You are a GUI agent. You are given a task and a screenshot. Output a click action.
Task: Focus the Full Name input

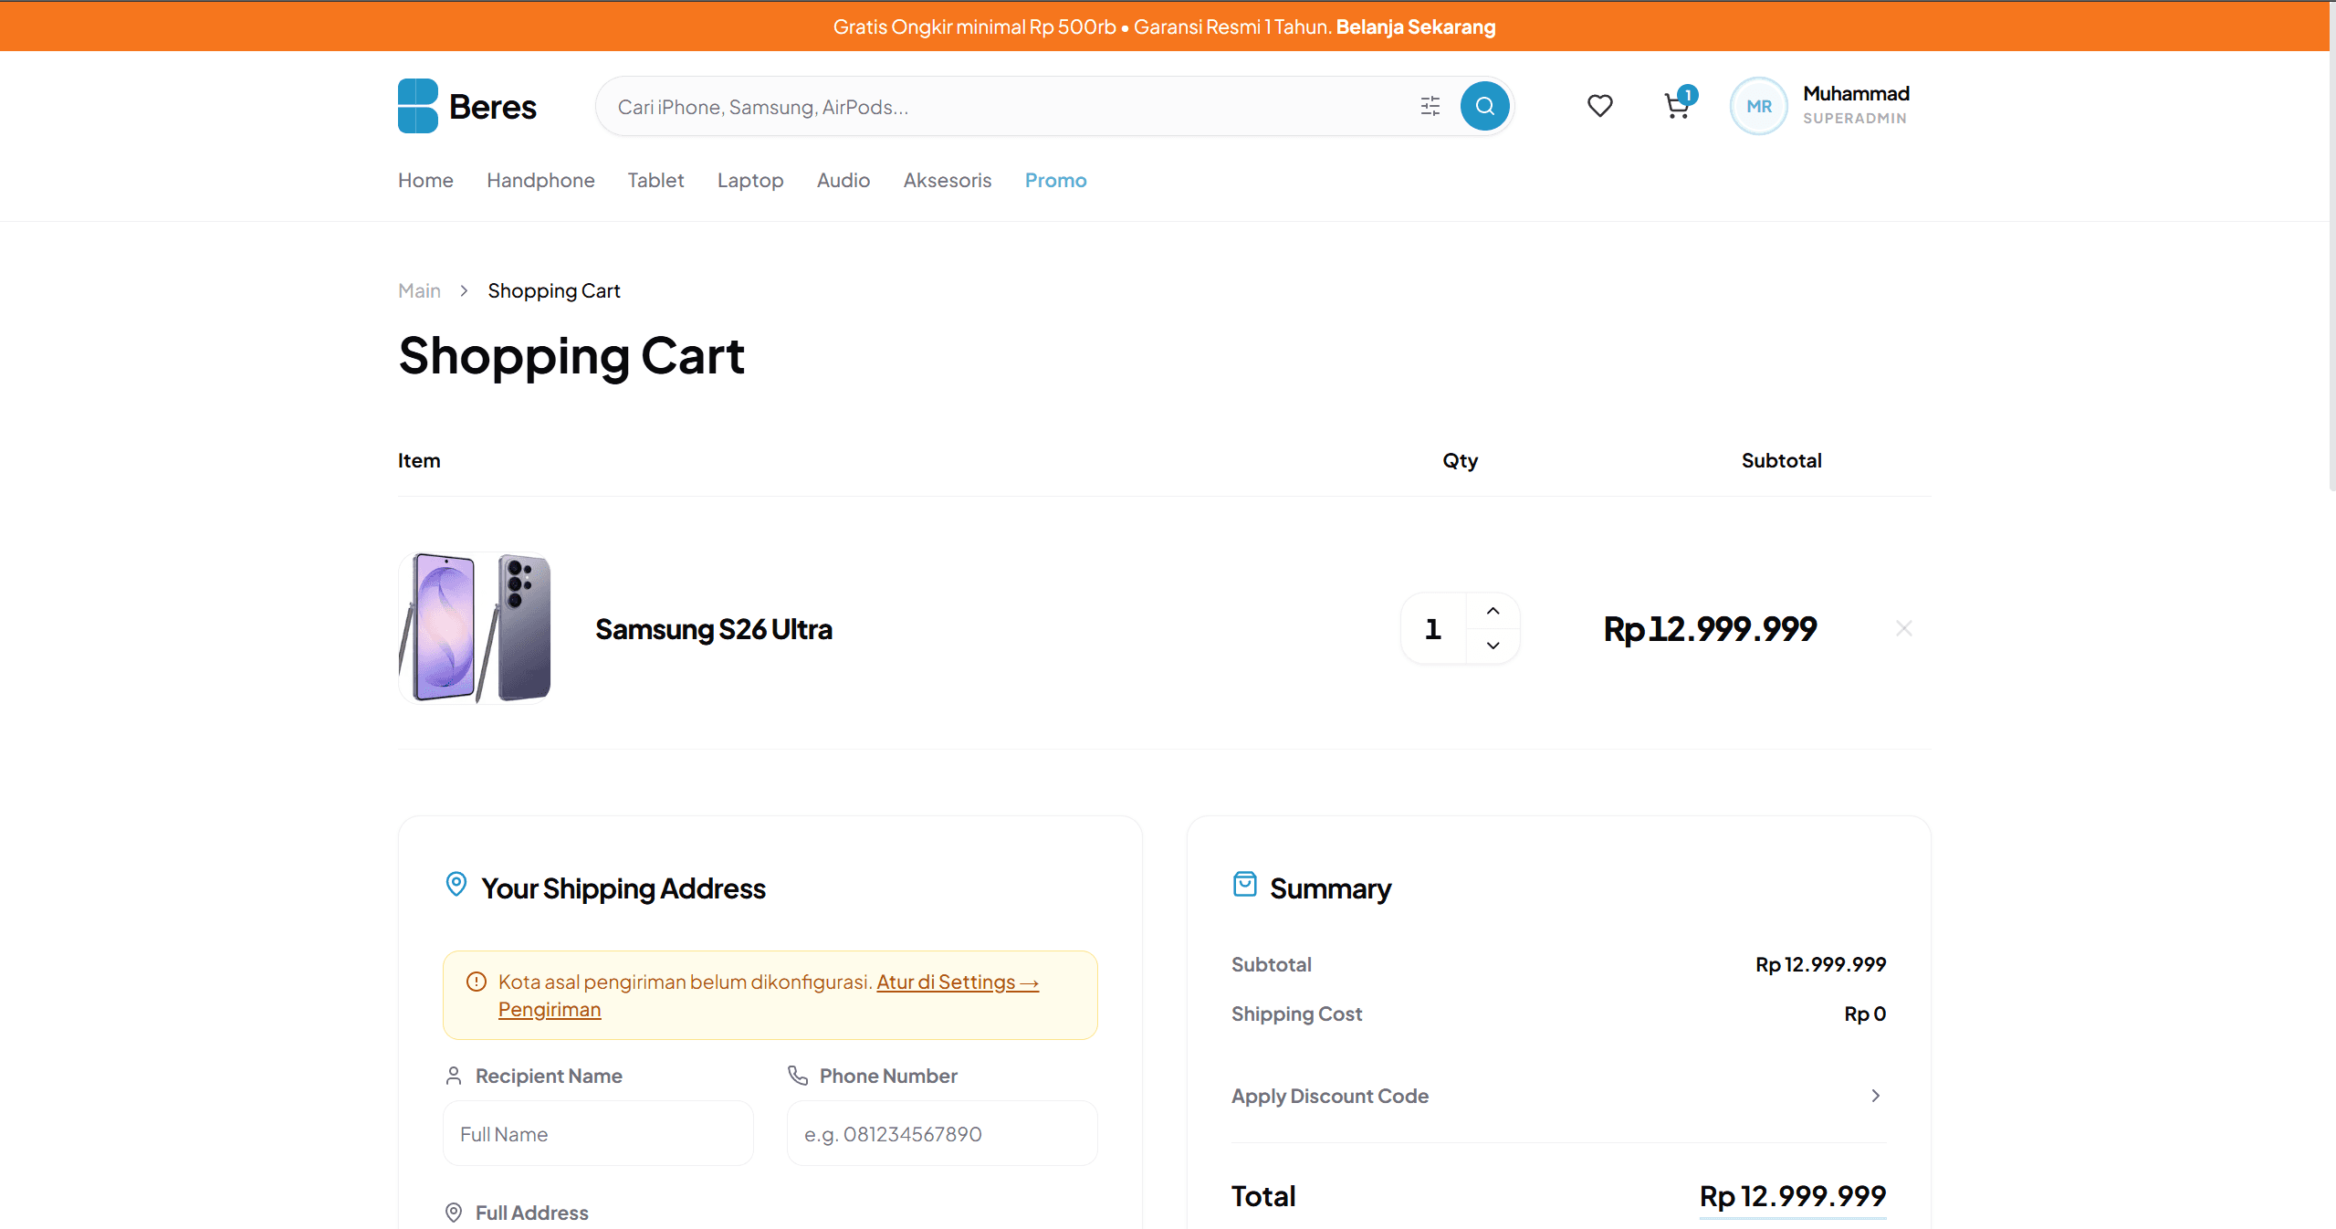coord(598,1133)
